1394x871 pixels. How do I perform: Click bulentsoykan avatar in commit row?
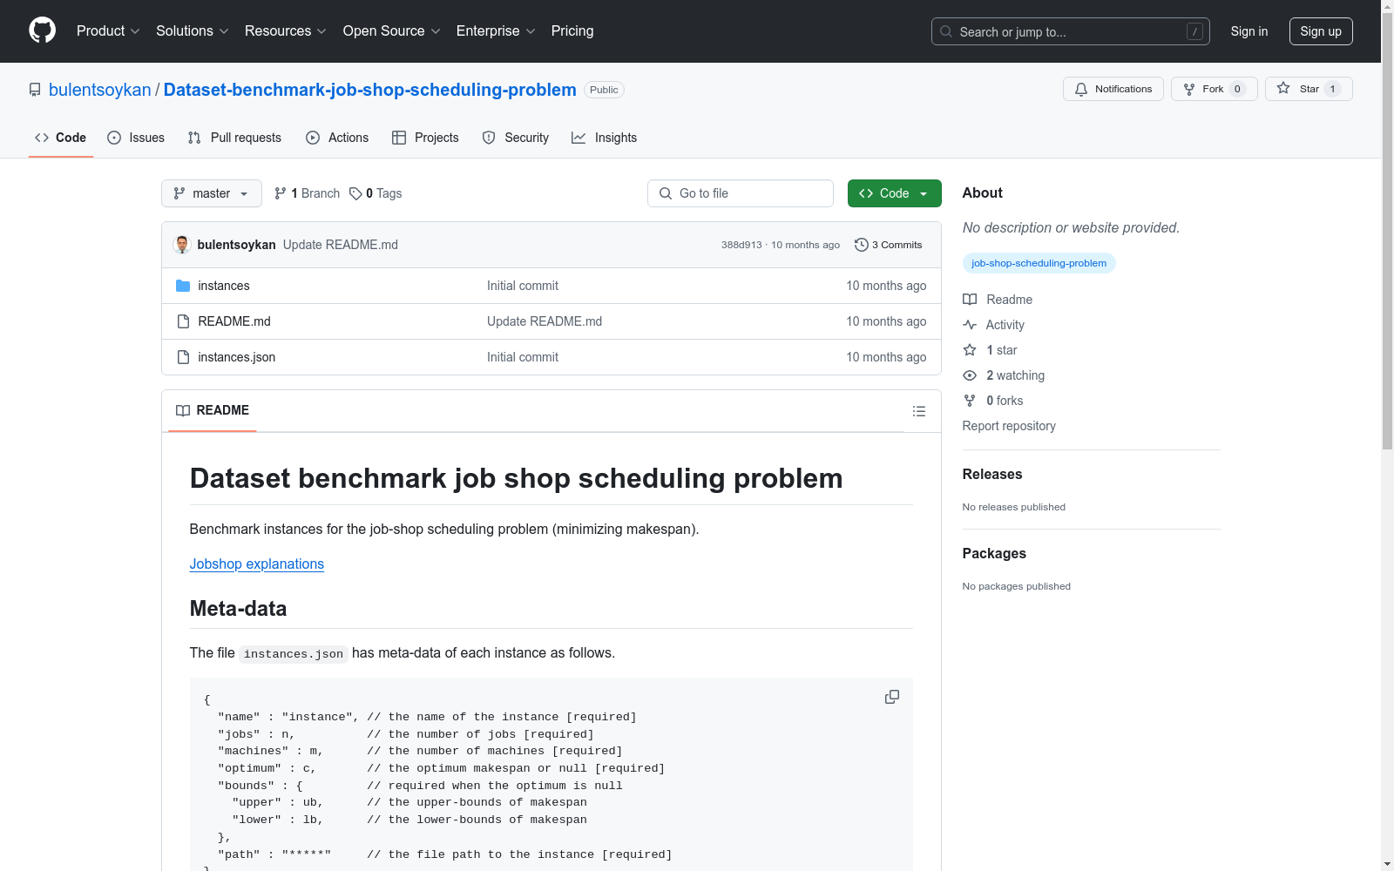pyautogui.click(x=182, y=245)
